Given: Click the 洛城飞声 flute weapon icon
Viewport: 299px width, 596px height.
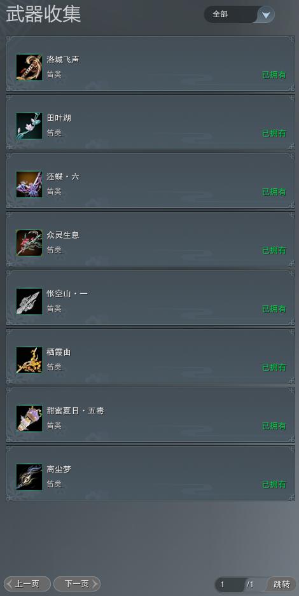Looking at the screenshot, I should [x=29, y=67].
